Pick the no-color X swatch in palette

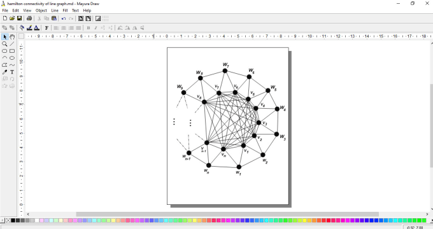(x=8, y=221)
